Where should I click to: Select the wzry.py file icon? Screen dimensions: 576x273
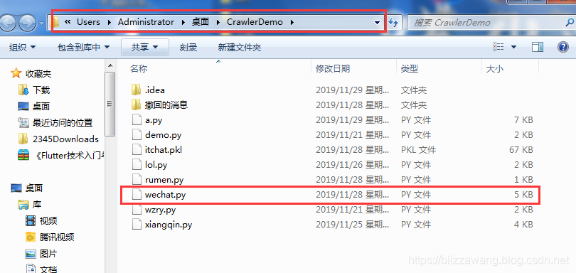click(x=137, y=210)
